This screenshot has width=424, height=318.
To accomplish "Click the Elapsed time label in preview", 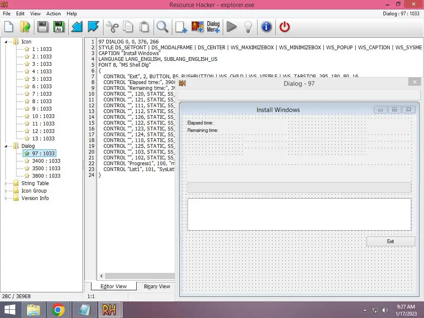I will coord(200,123).
